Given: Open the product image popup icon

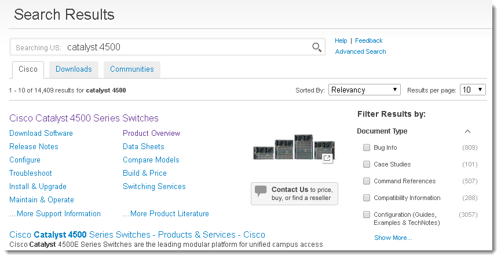Looking at the screenshot, I should coord(327,158).
